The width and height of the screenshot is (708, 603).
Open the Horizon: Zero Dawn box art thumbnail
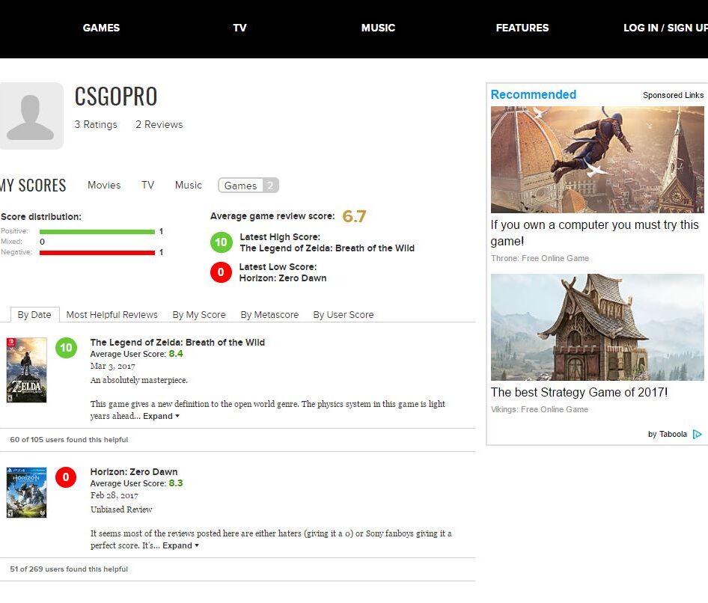(27, 492)
